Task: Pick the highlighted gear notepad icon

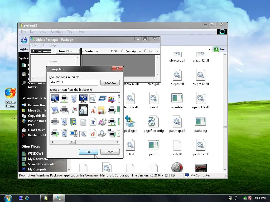Action: pos(83,110)
